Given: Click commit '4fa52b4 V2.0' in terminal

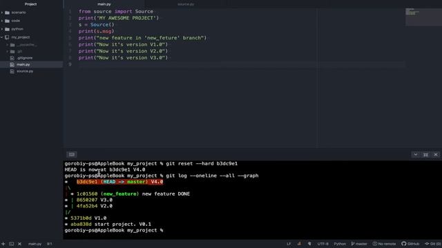Looking at the screenshot, I should [x=95, y=206].
